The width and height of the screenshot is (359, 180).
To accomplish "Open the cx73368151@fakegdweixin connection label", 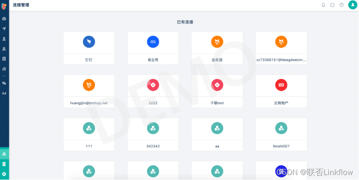I will (281, 60).
